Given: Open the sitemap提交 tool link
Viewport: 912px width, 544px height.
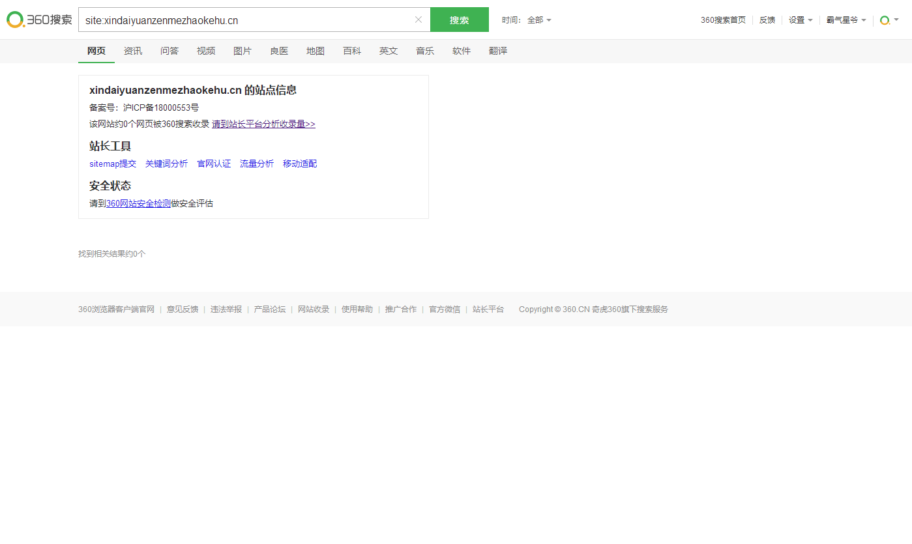Looking at the screenshot, I should coord(113,164).
